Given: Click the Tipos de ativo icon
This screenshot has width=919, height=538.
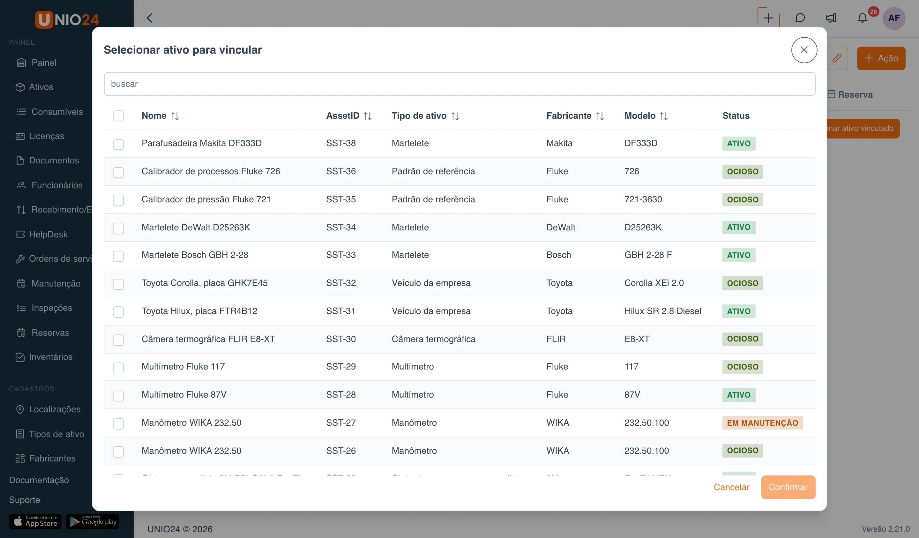Looking at the screenshot, I should (20, 434).
